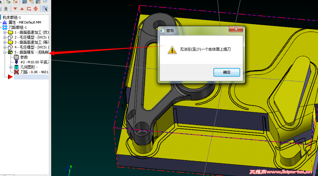Expand the 几何图形 node
Viewport: 318px width, 176px height.
coord(11,67)
